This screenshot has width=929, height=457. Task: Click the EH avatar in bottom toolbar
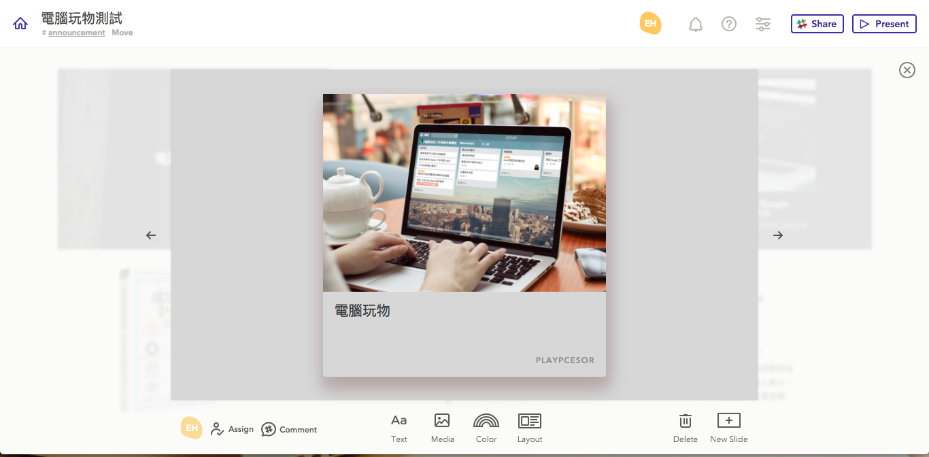(x=191, y=428)
